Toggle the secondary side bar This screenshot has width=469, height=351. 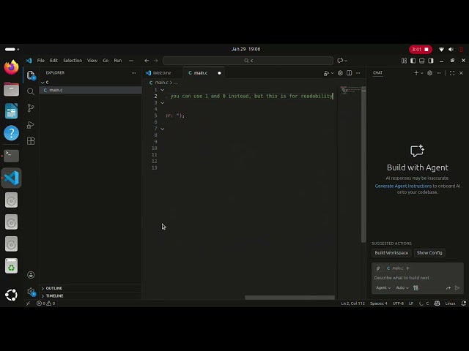(431, 61)
